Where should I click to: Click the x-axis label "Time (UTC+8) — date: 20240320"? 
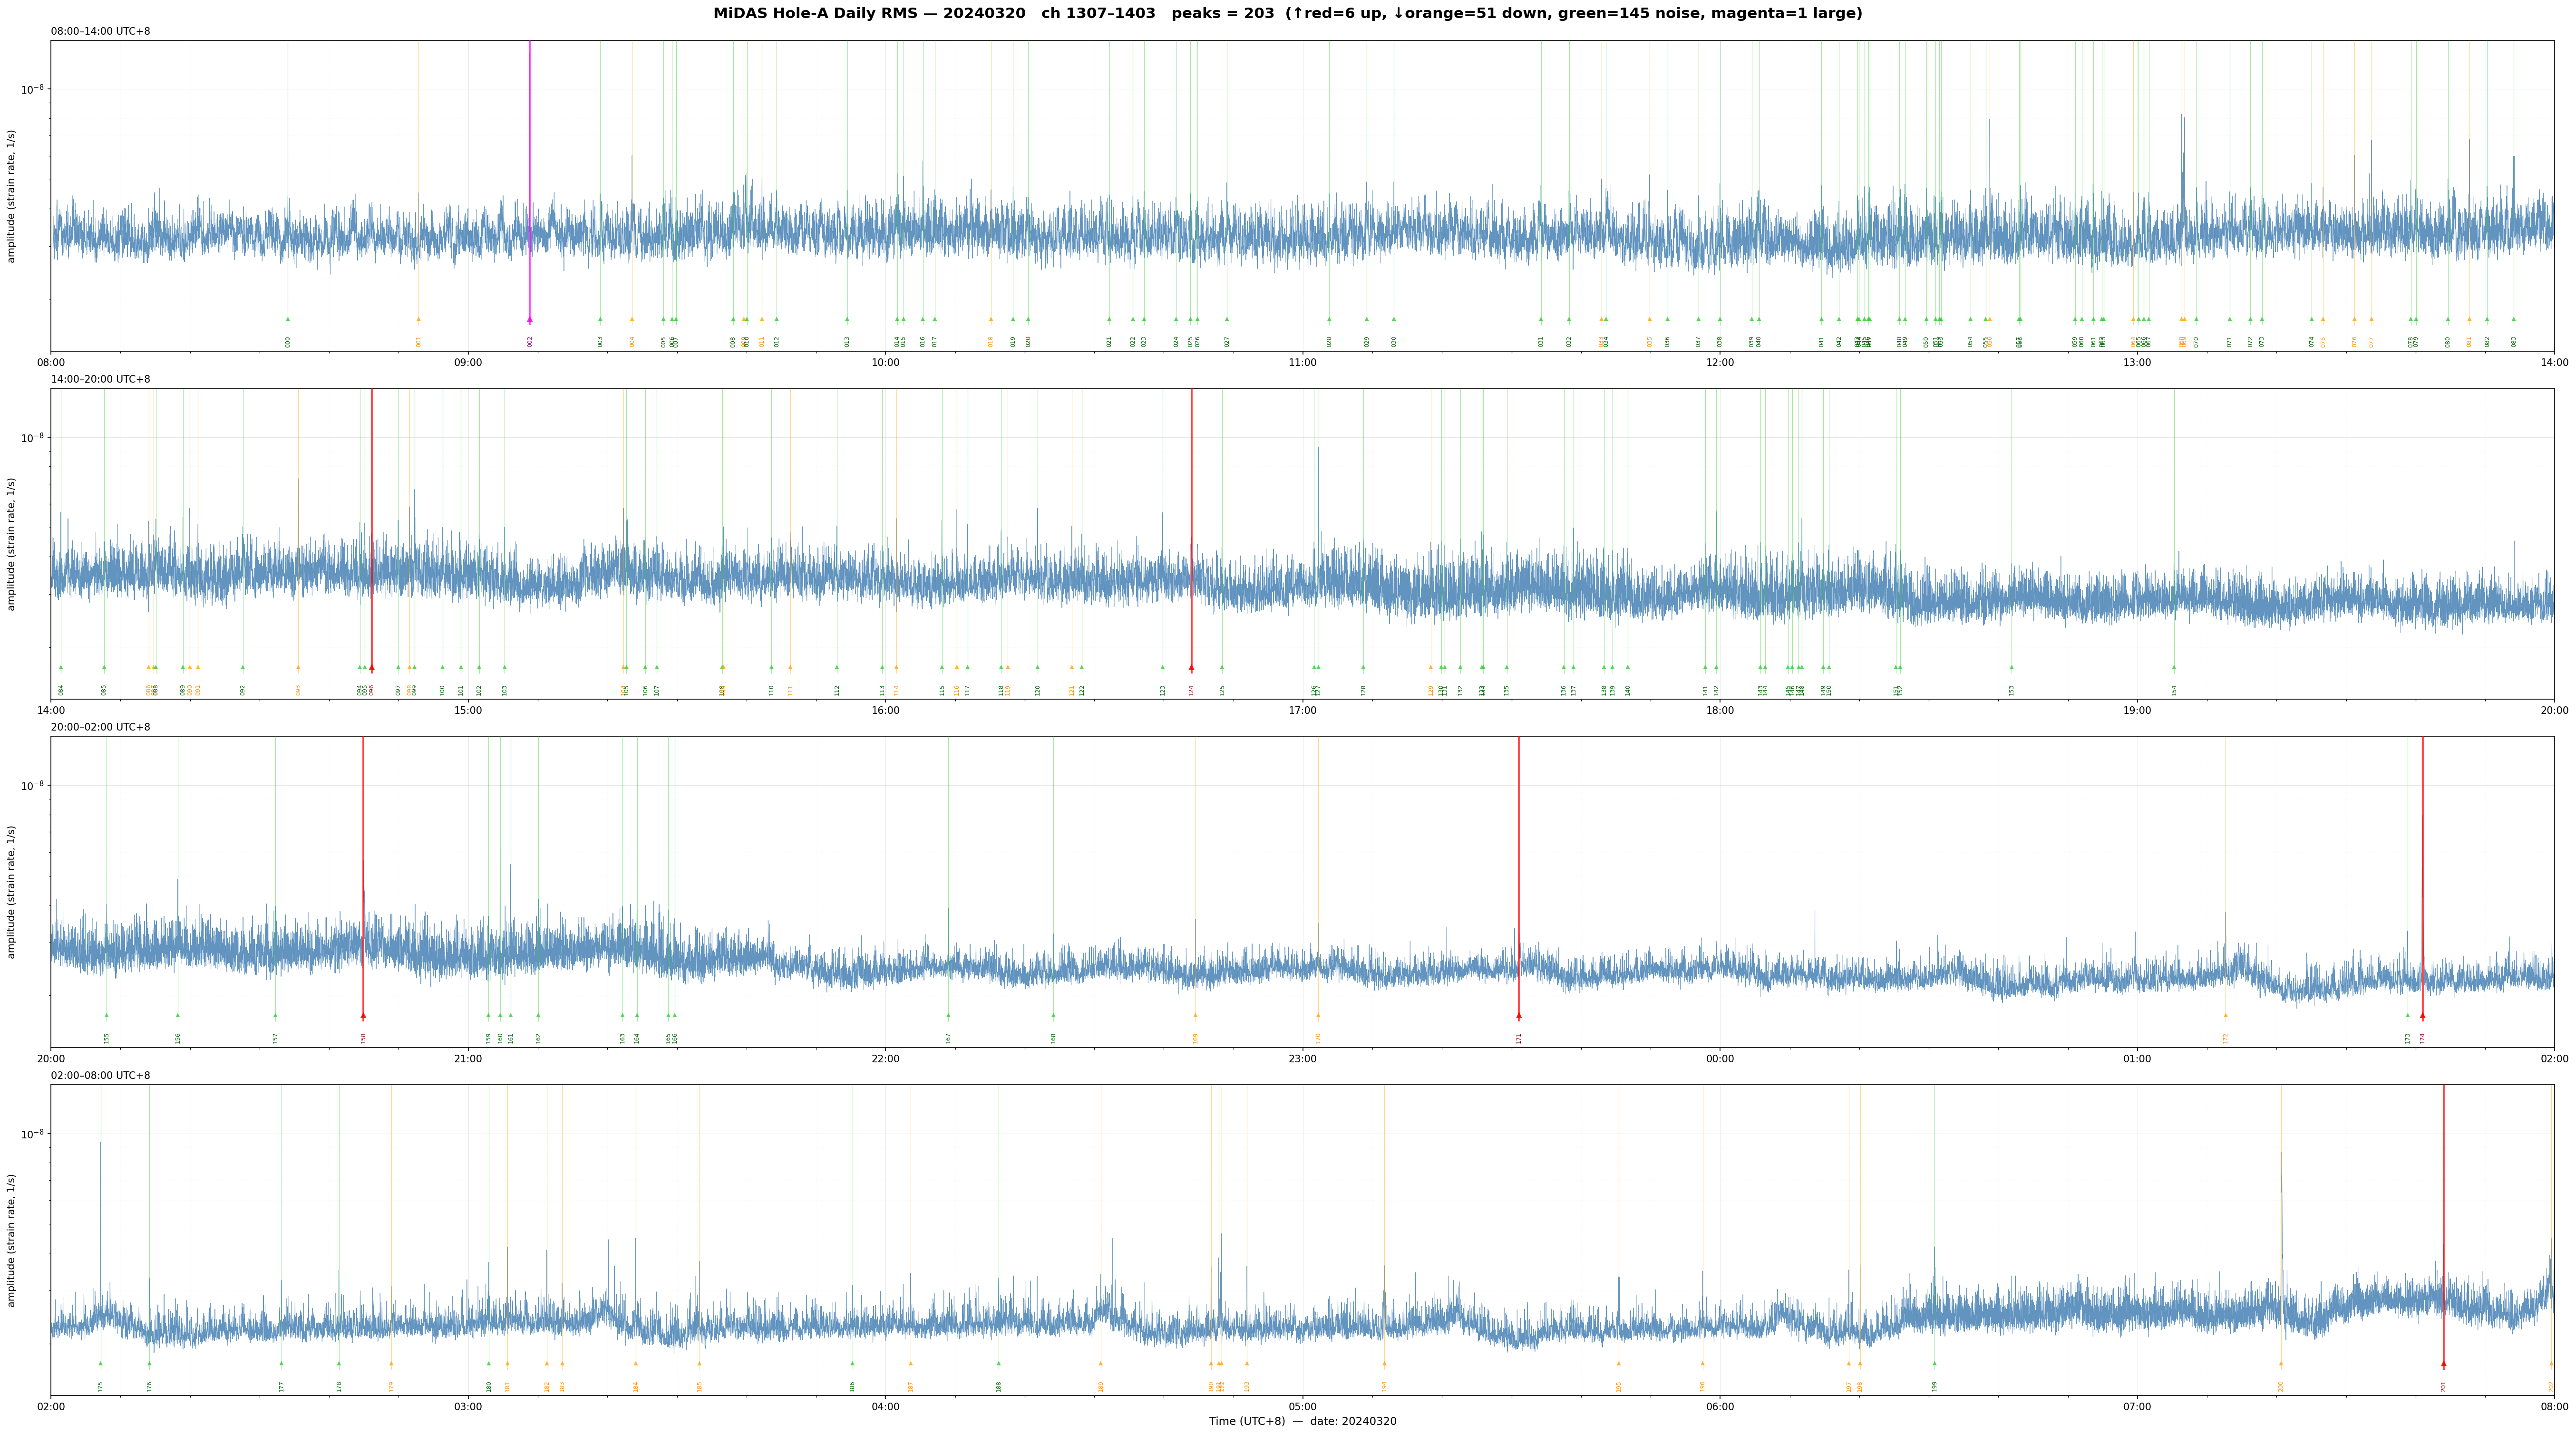1302,1421
